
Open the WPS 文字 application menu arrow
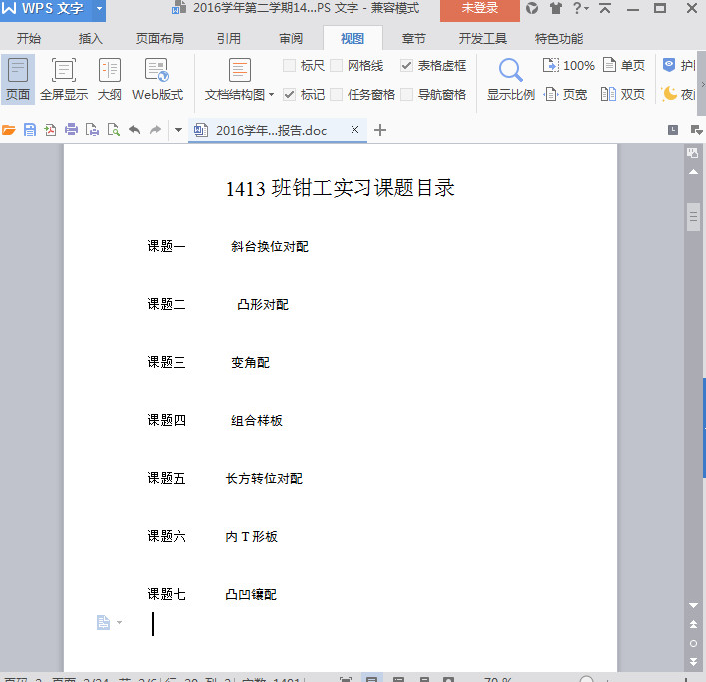[x=99, y=9]
